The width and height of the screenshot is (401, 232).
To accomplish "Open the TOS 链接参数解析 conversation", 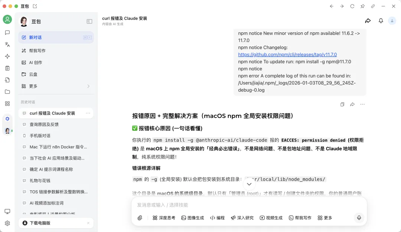I will (56, 192).
